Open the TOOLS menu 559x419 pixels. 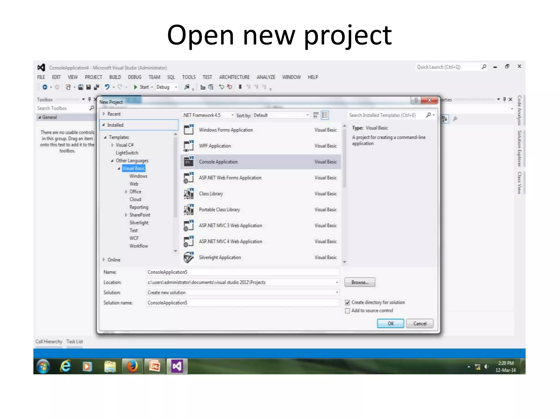[189, 77]
